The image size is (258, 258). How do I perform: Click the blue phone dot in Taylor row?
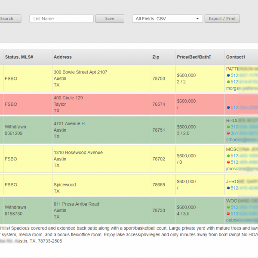[228, 107]
